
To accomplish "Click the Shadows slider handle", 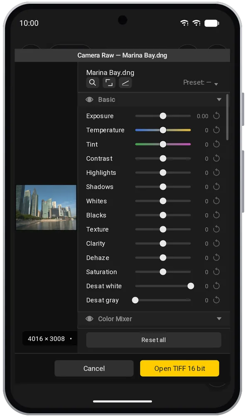I will (163, 186).
